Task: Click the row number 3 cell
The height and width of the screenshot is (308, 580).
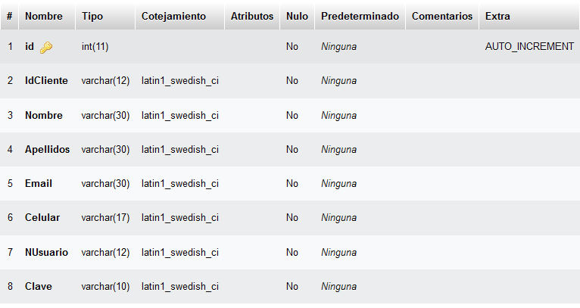Action: (11, 116)
